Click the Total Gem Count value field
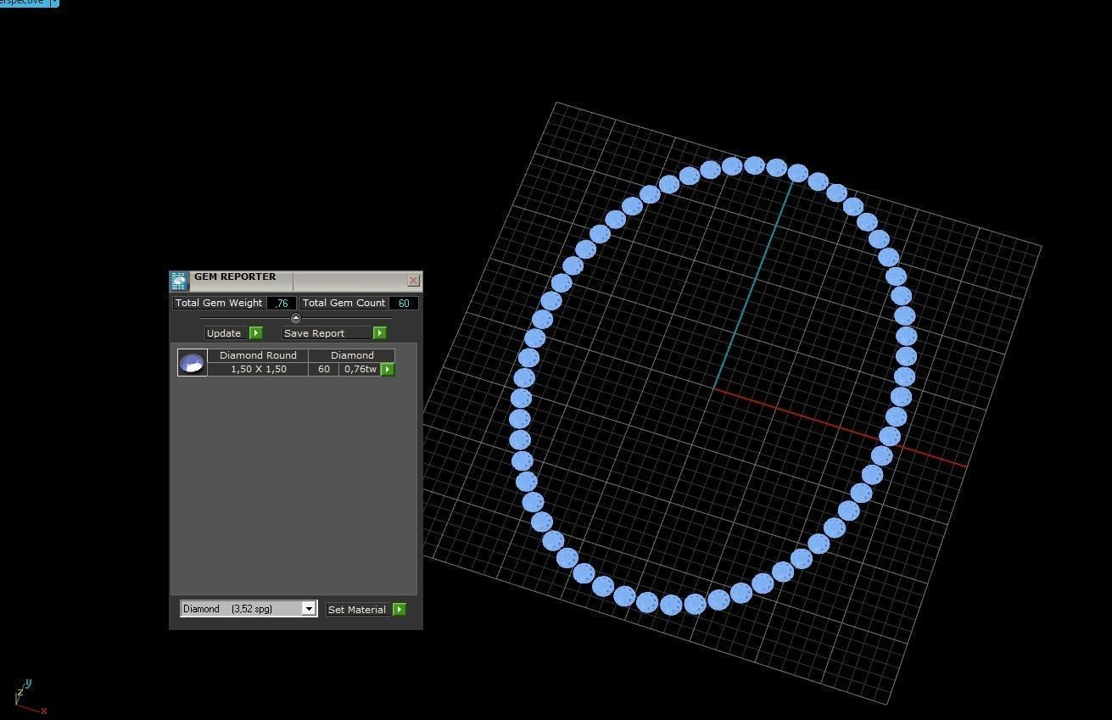The image size is (1112, 720). (x=404, y=303)
